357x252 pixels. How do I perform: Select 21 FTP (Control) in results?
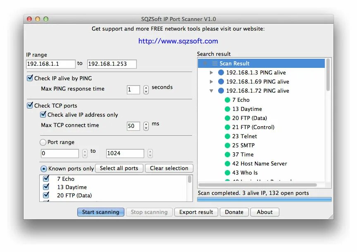point(253,127)
